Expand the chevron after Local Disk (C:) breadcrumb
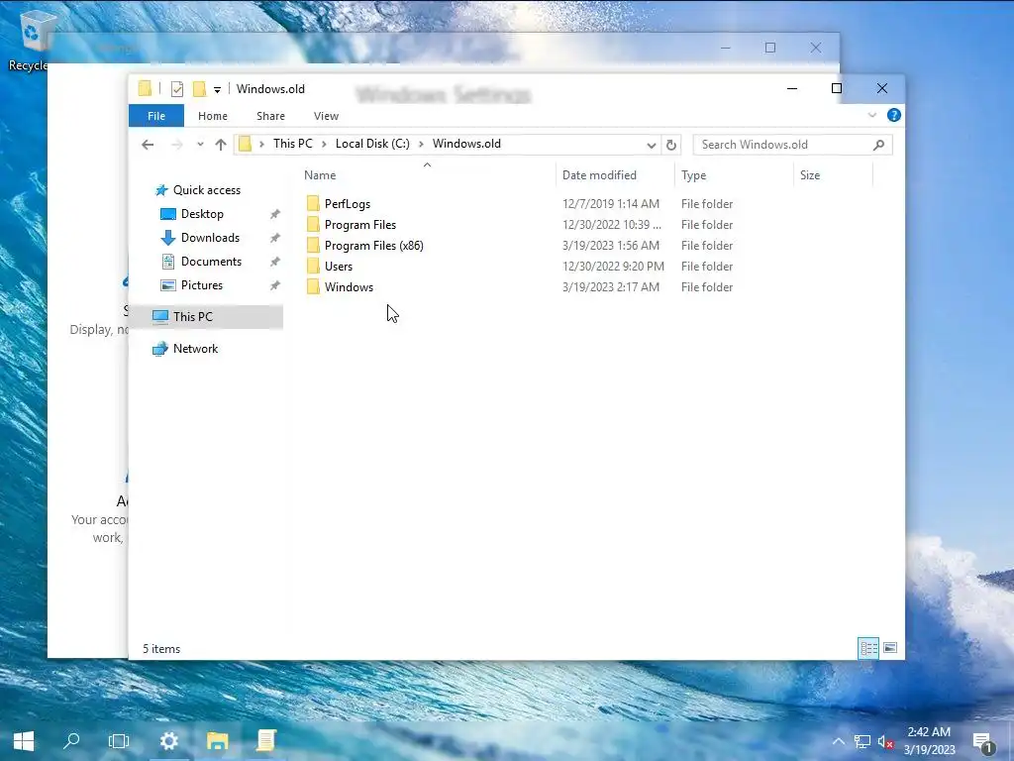The width and height of the screenshot is (1014, 761). [421, 144]
